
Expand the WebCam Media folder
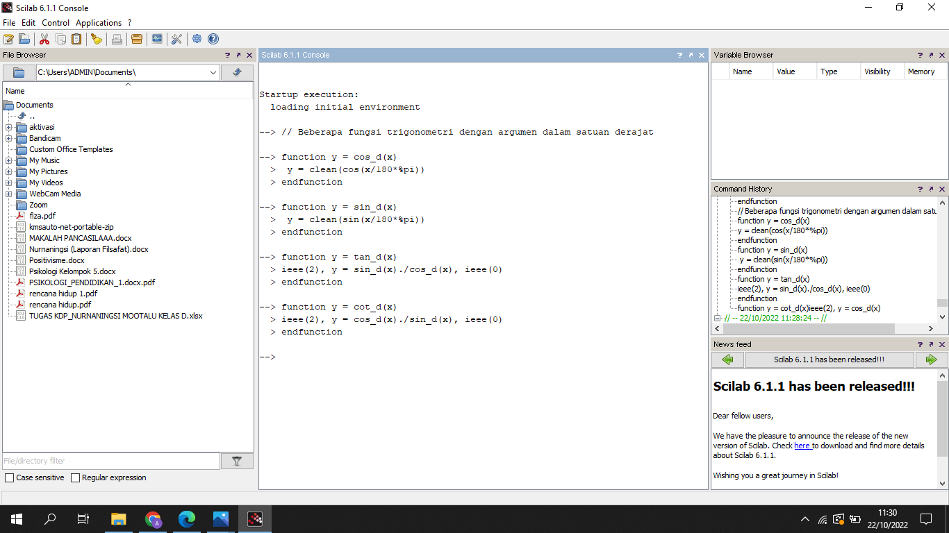[x=9, y=194]
